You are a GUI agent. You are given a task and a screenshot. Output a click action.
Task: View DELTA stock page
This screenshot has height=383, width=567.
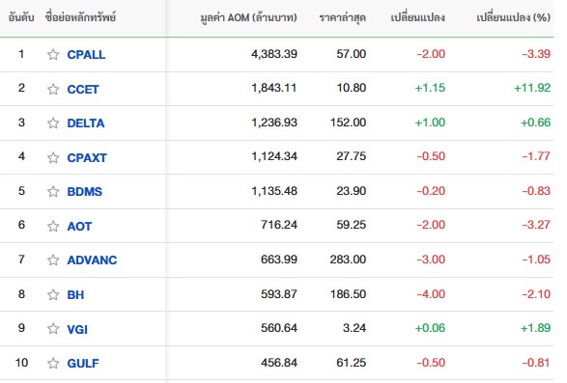(x=86, y=123)
